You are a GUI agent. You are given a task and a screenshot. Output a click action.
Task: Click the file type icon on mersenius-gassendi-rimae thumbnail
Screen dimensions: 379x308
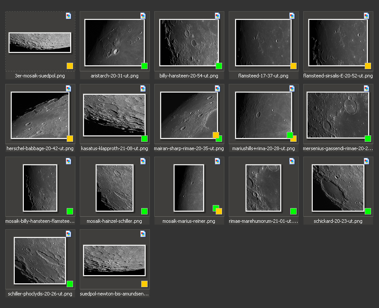(x=366, y=89)
